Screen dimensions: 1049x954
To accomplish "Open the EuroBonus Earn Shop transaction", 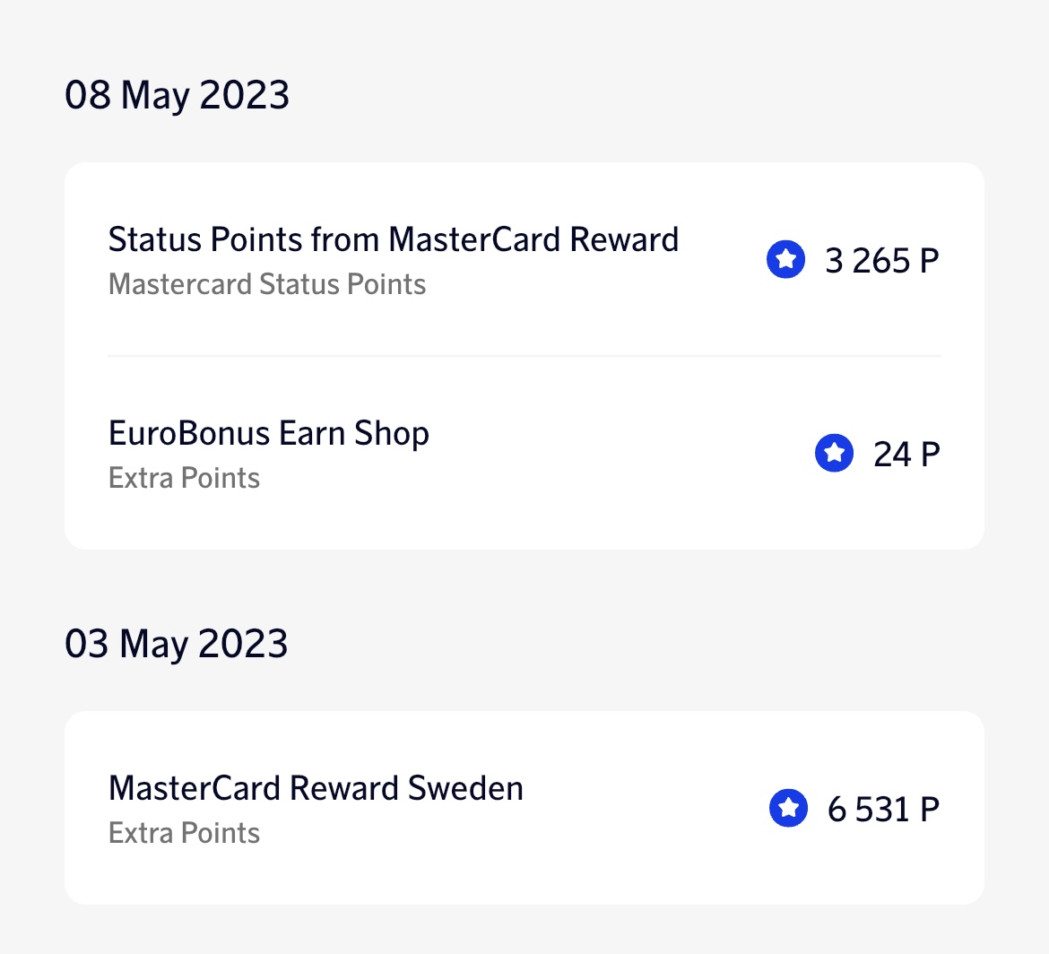I will (x=268, y=434).
